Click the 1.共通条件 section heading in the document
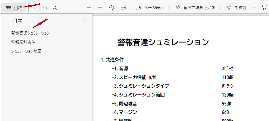The width and height of the screenshot is (269, 121). tap(112, 60)
